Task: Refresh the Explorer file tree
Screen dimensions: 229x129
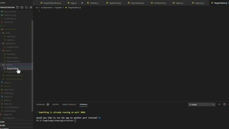Action: [26, 7]
